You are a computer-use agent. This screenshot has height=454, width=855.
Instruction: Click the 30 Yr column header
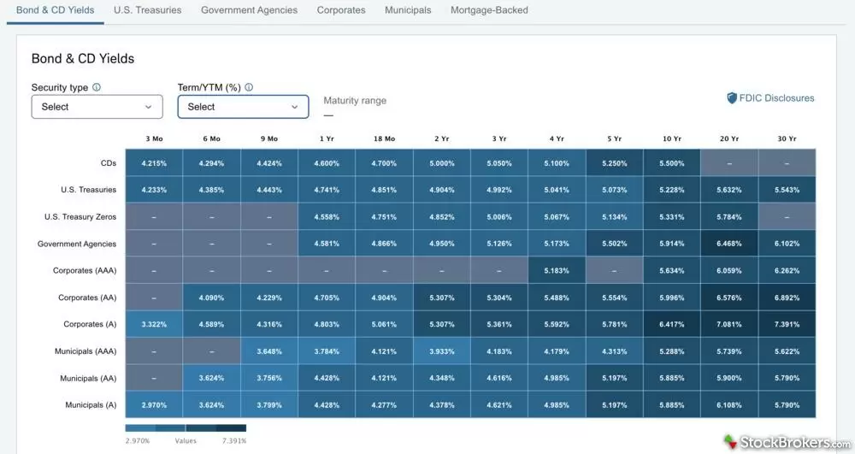pos(787,139)
